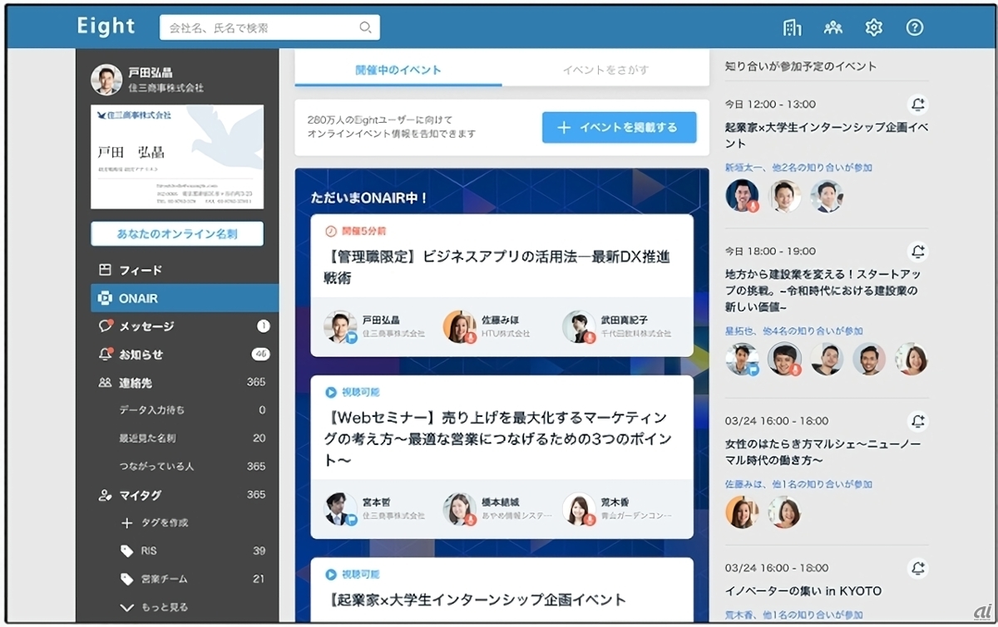Click the tag icon beside RIS

(x=126, y=551)
